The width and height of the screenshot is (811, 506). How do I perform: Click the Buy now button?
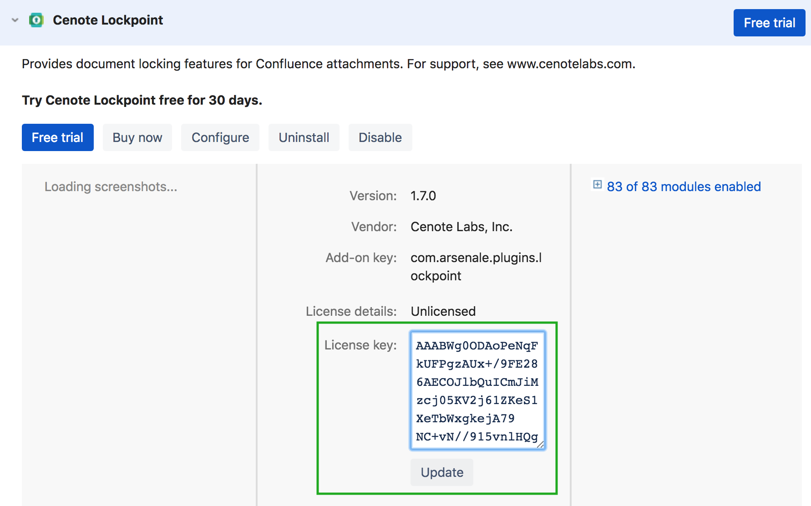[137, 137]
